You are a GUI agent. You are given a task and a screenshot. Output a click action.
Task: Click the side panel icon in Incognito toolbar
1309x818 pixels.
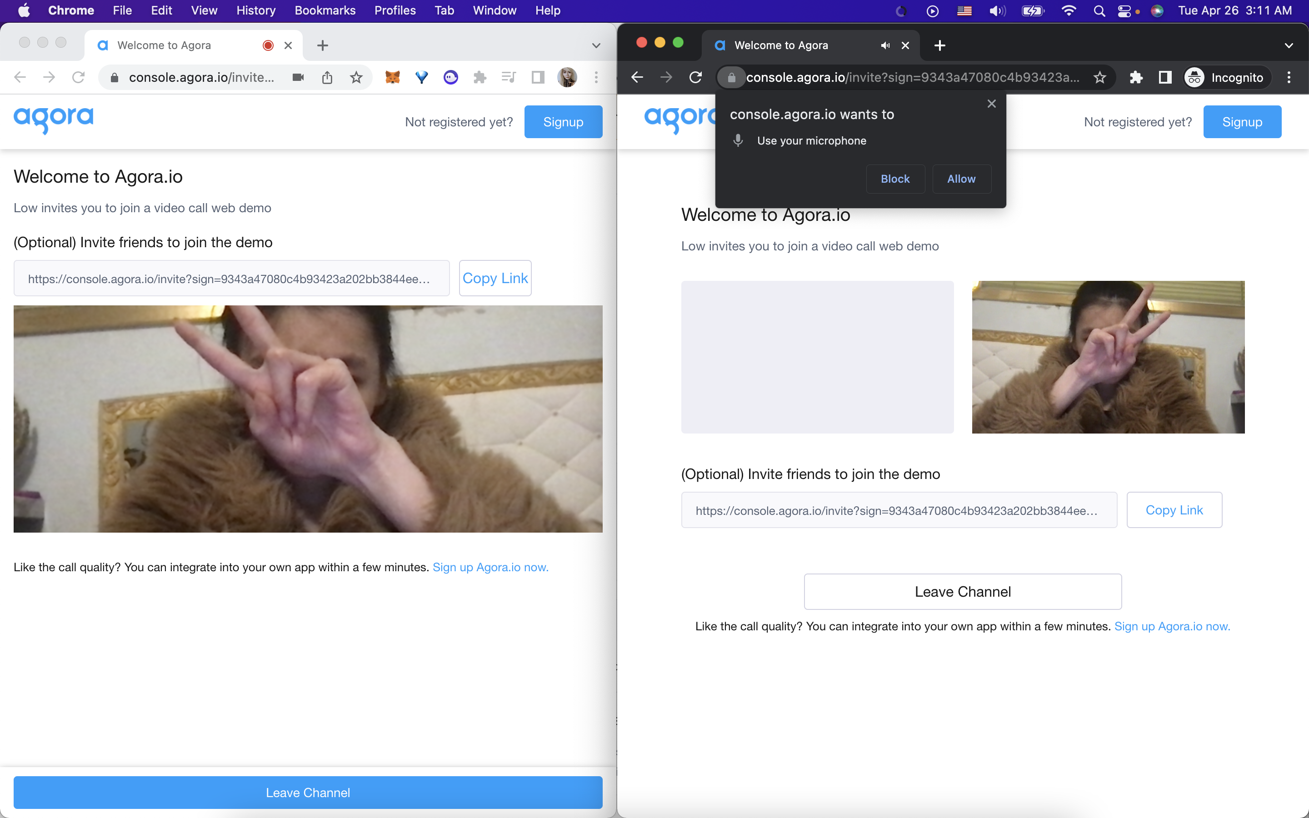coord(1165,77)
